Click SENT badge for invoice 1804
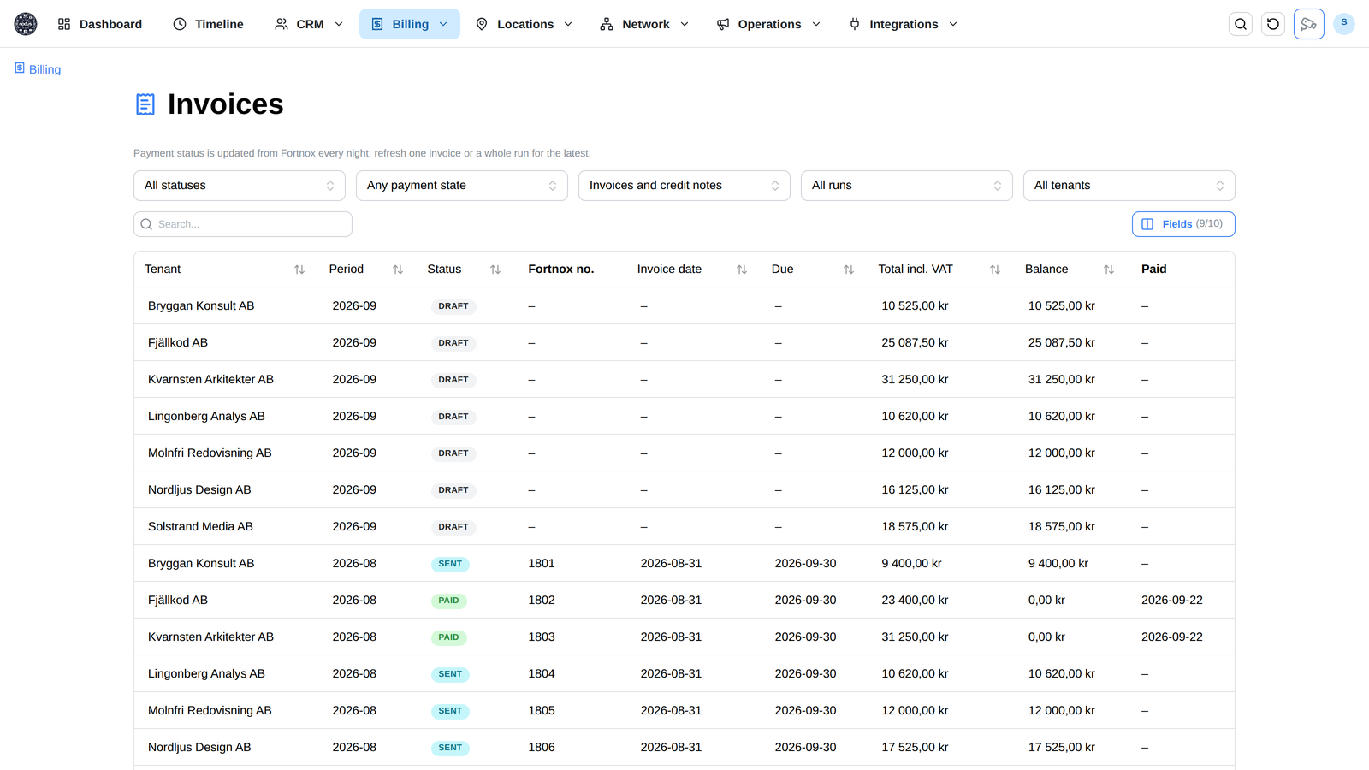1369x770 pixels. tap(450, 674)
